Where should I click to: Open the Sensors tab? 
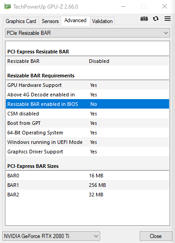pos(50,21)
